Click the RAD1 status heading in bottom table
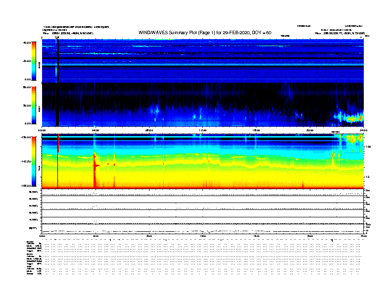392x303 pixels. click(30, 254)
